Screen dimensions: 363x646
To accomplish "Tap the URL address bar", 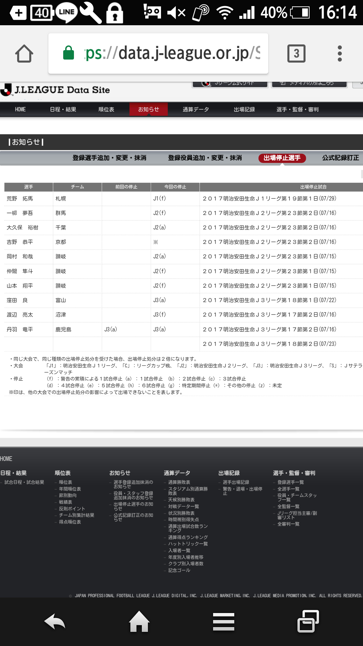I will [x=158, y=53].
